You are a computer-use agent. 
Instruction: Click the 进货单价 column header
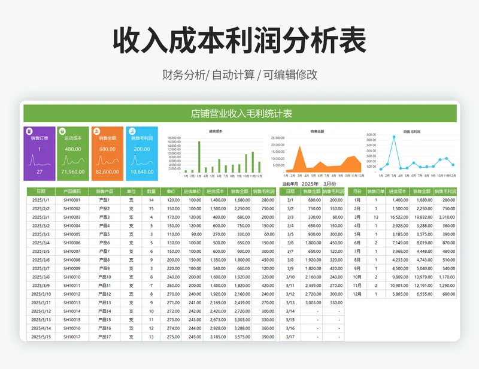(192, 191)
